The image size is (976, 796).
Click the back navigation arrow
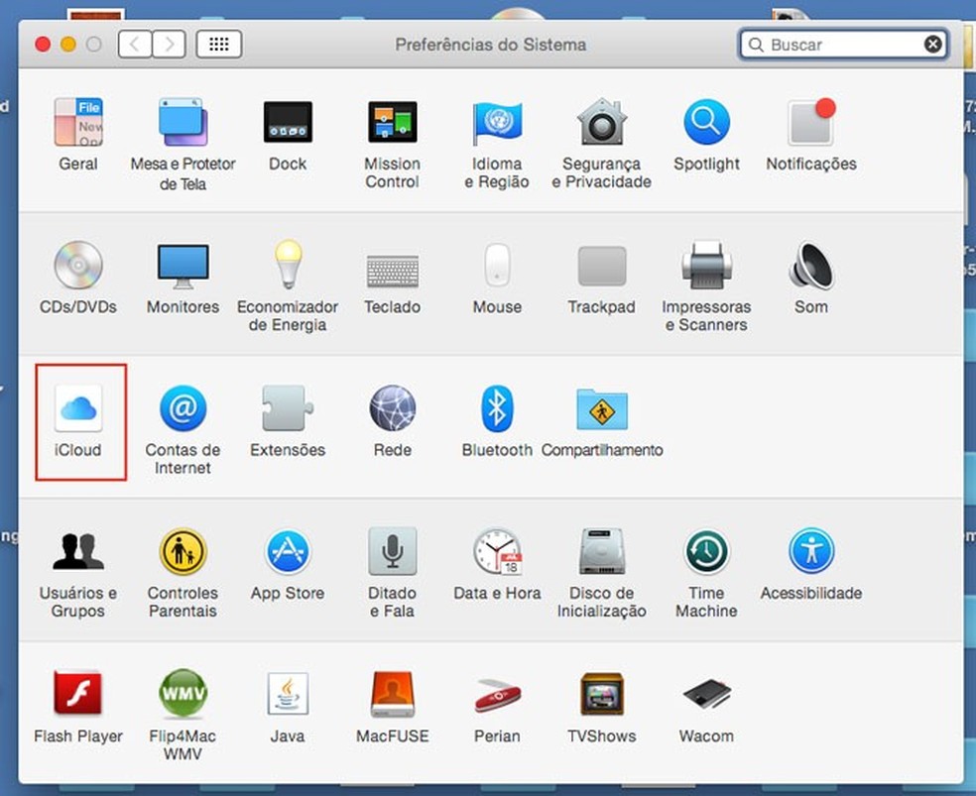pos(135,45)
